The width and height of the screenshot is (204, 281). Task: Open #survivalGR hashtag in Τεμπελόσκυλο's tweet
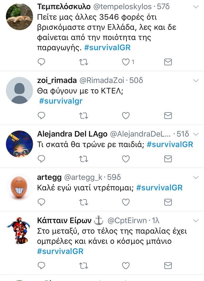click(107, 48)
